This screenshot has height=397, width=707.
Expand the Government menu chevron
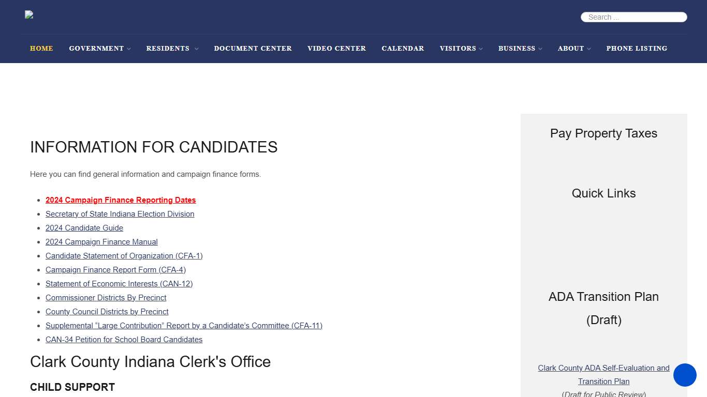pyautogui.click(x=129, y=49)
